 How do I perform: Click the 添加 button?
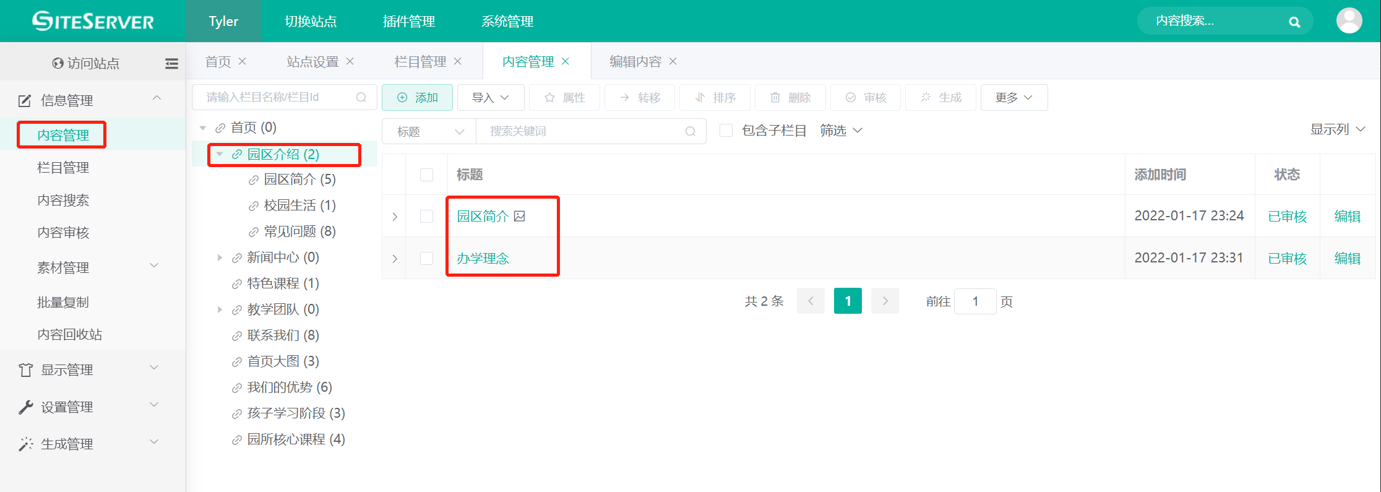click(417, 97)
